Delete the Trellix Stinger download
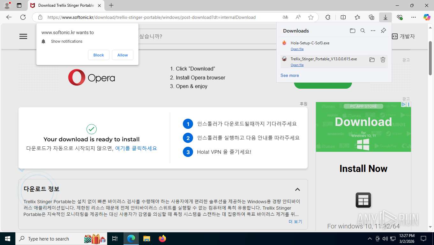The width and height of the screenshot is (434, 245). pyautogui.click(x=383, y=60)
